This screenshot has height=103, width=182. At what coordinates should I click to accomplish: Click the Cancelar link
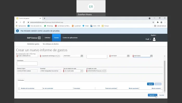click(162, 95)
